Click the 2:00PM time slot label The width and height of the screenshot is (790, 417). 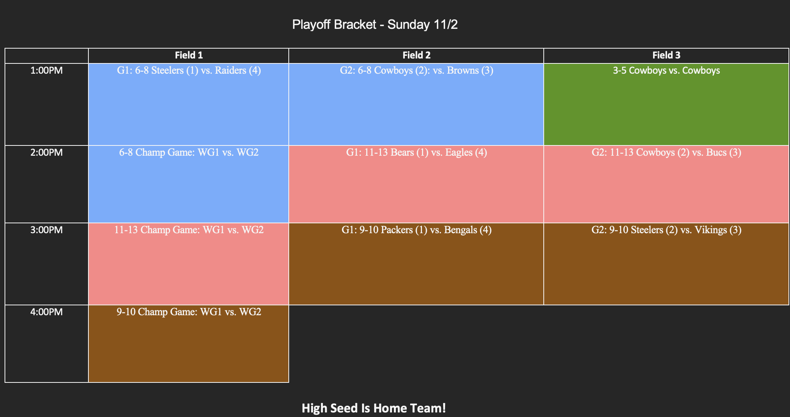point(47,153)
